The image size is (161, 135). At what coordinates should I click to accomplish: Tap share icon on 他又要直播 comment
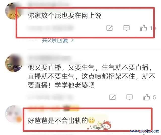112,97
